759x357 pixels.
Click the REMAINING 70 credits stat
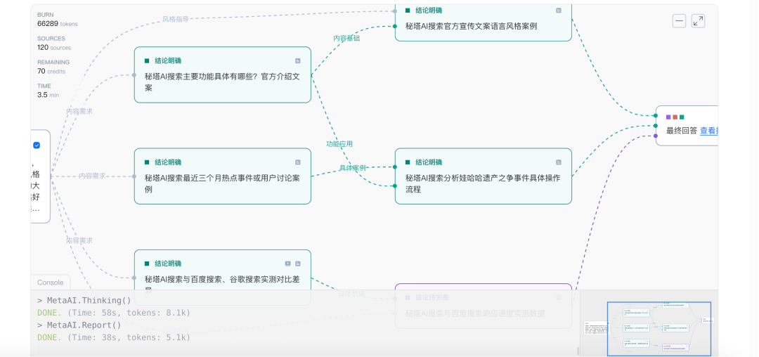pos(53,67)
